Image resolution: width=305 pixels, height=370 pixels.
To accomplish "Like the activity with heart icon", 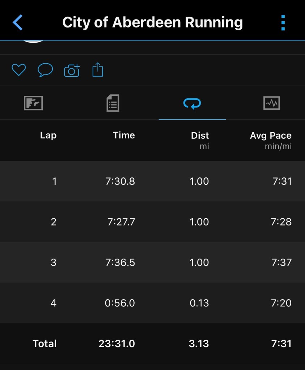I will click(19, 70).
